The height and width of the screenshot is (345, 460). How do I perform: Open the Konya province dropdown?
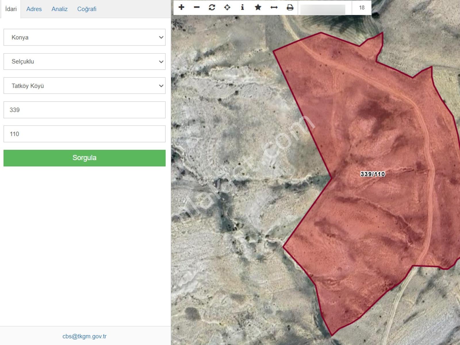[85, 37]
